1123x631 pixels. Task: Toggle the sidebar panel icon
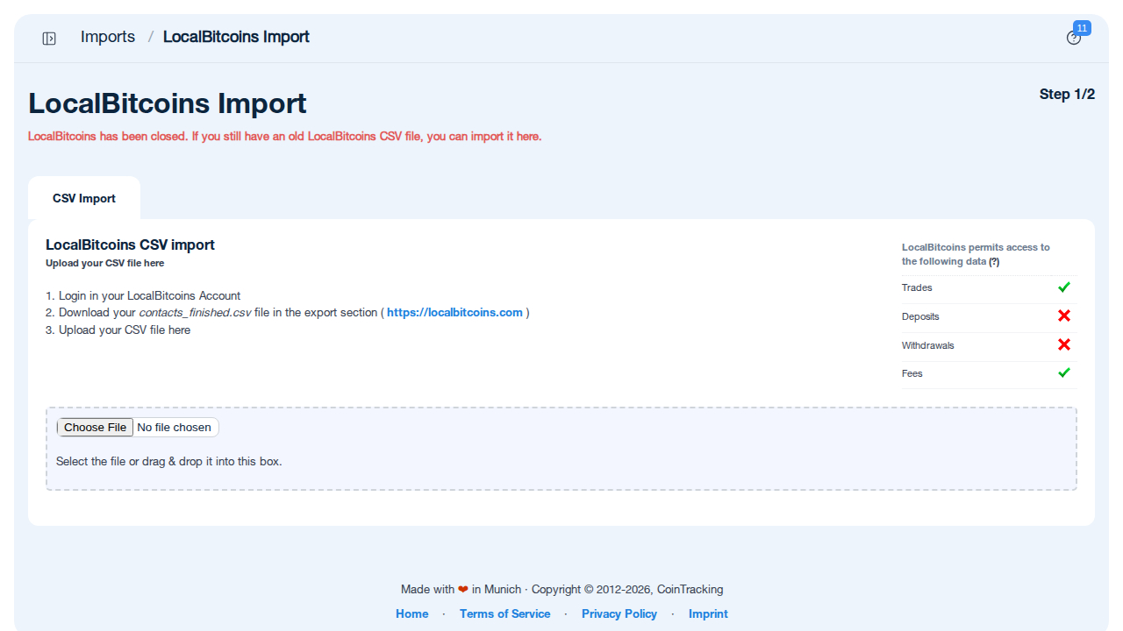49,38
